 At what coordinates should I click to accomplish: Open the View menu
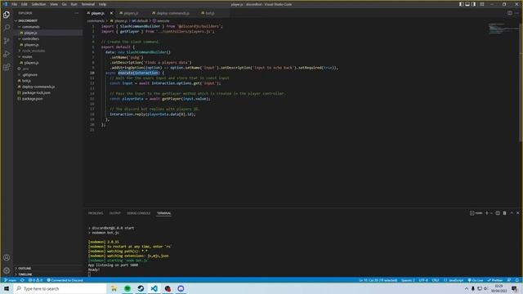point(54,4)
